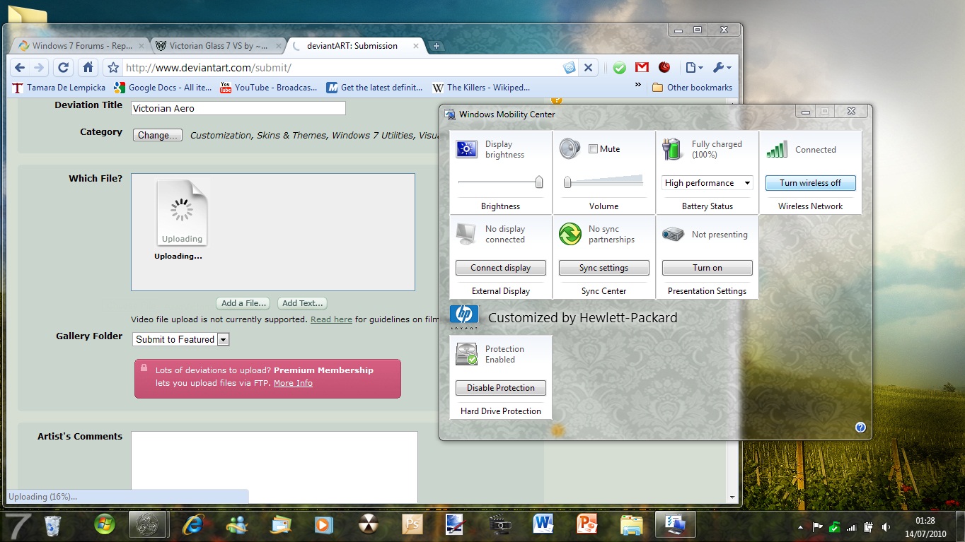Open the Google Docs bookmark
This screenshot has height=542, width=965.
pyautogui.click(x=163, y=88)
